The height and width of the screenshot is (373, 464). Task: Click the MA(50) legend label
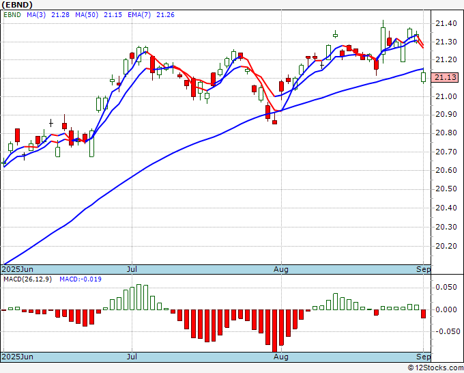(x=87, y=15)
